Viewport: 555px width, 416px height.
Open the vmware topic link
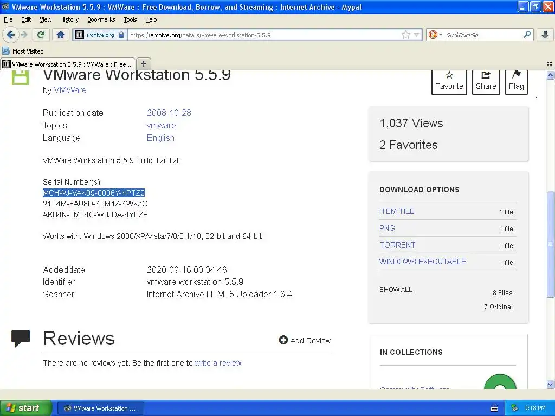coord(161,125)
